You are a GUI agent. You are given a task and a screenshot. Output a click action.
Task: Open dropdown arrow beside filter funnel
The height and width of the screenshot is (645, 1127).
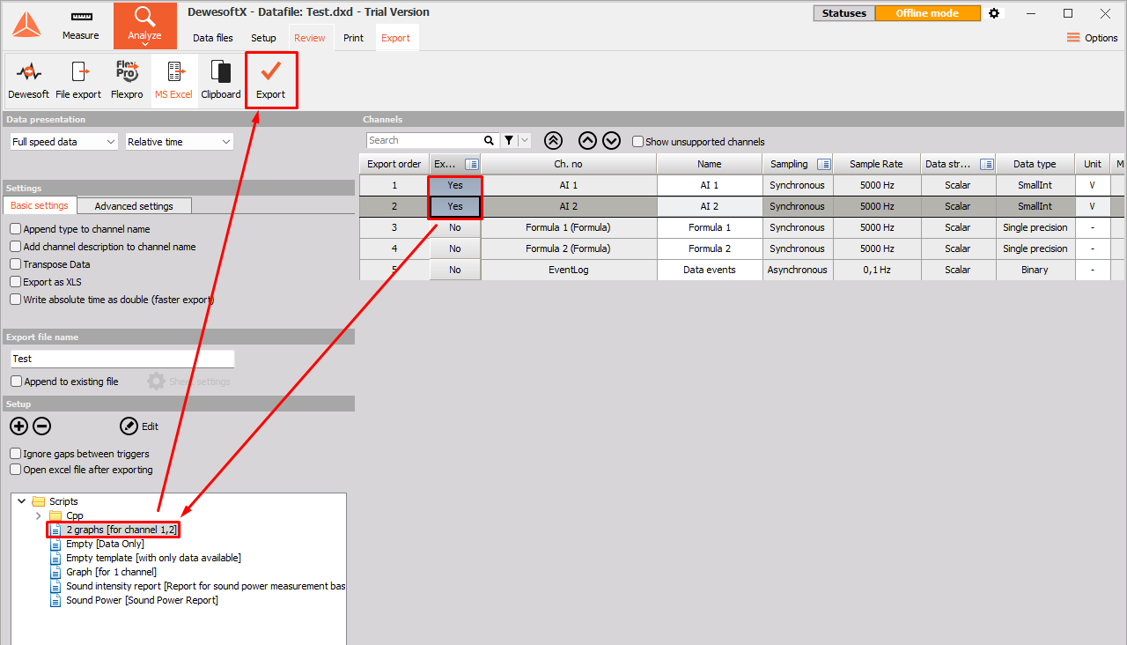point(525,141)
